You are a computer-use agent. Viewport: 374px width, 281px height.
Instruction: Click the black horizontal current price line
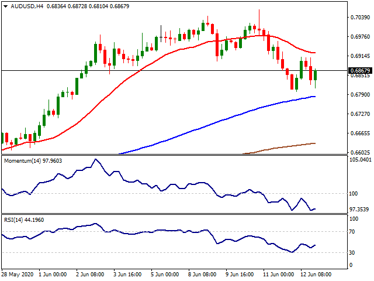(x=174, y=70)
